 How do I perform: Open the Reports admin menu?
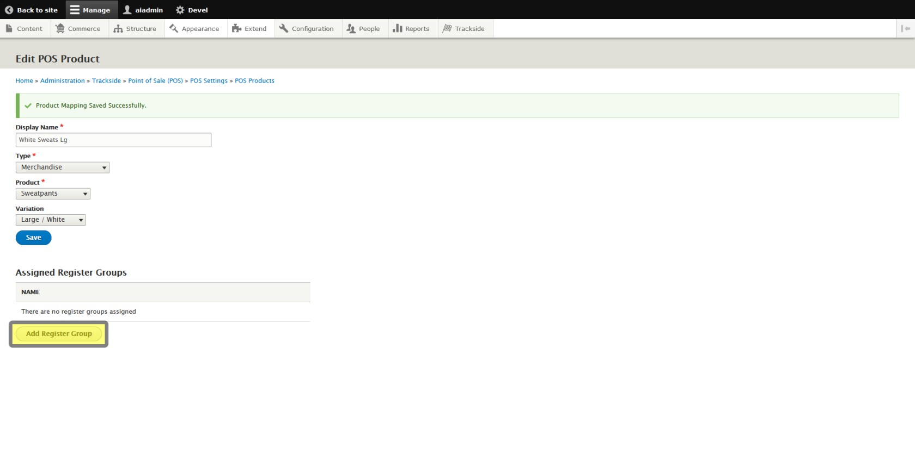coord(412,29)
